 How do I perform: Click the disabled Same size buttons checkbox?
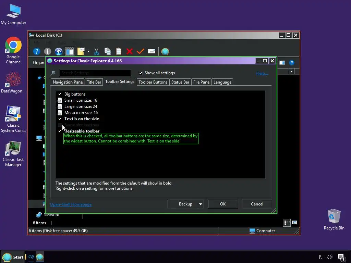60,125
